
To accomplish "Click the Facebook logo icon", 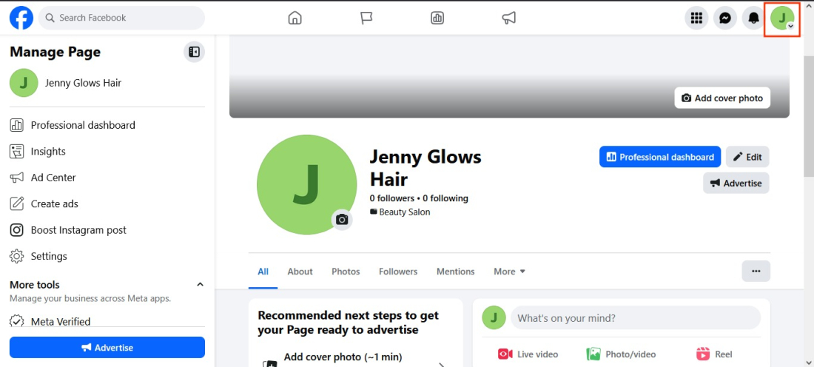I will point(21,18).
